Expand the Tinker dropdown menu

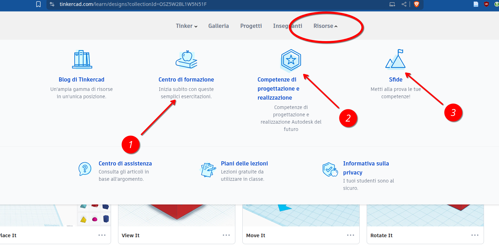[186, 26]
